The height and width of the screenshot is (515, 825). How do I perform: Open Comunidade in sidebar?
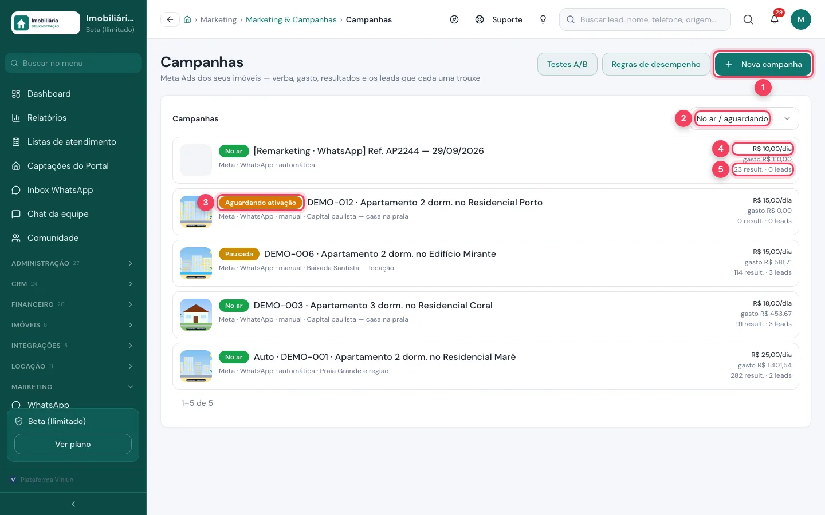tap(73, 238)
